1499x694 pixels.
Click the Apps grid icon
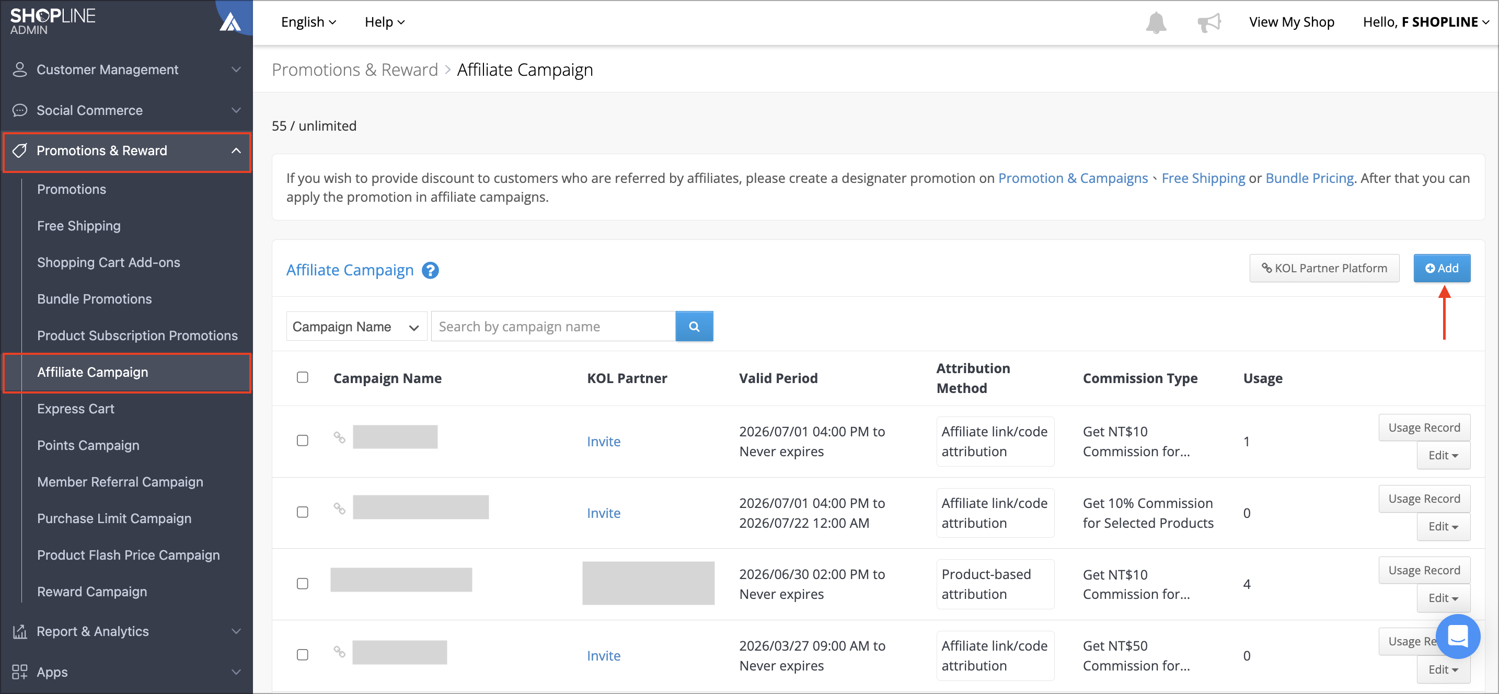20,672
